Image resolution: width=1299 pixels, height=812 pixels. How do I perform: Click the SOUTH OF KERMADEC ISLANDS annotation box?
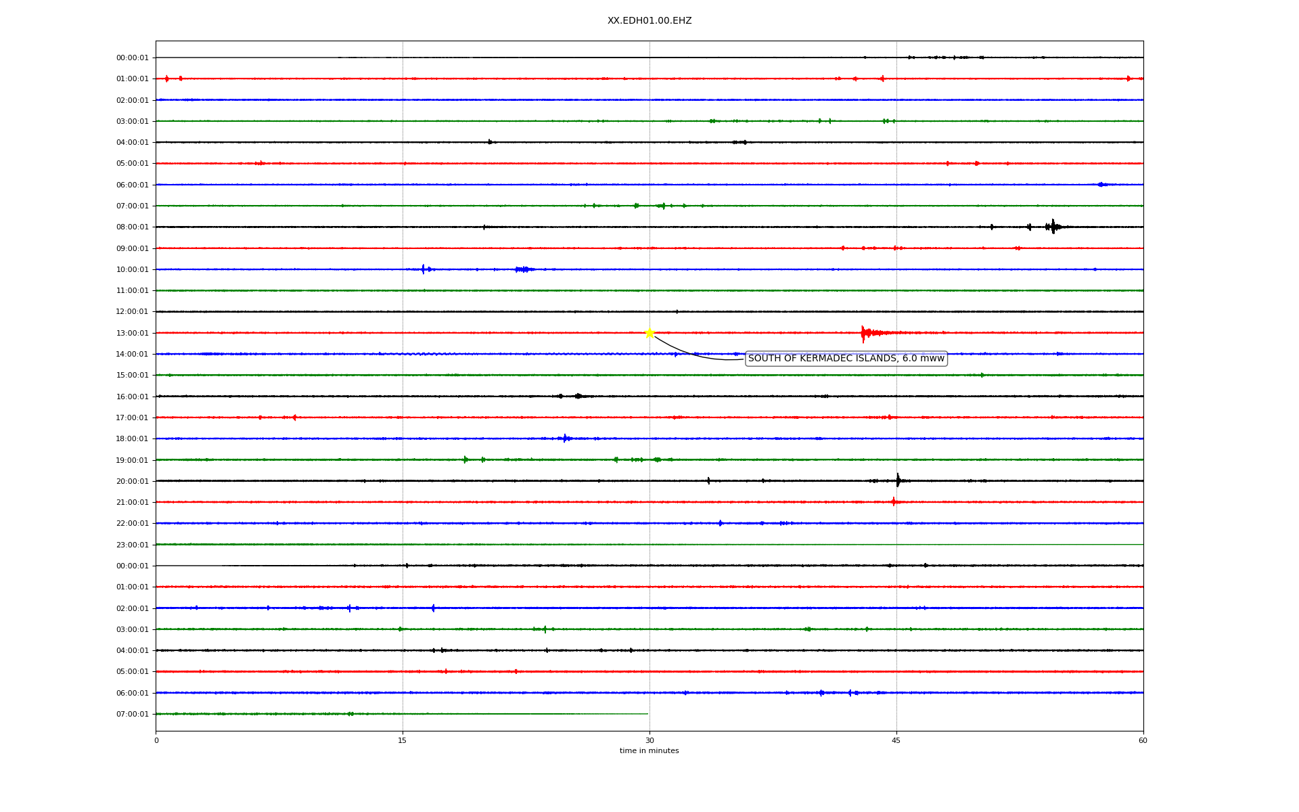click(x=846, y=359)
